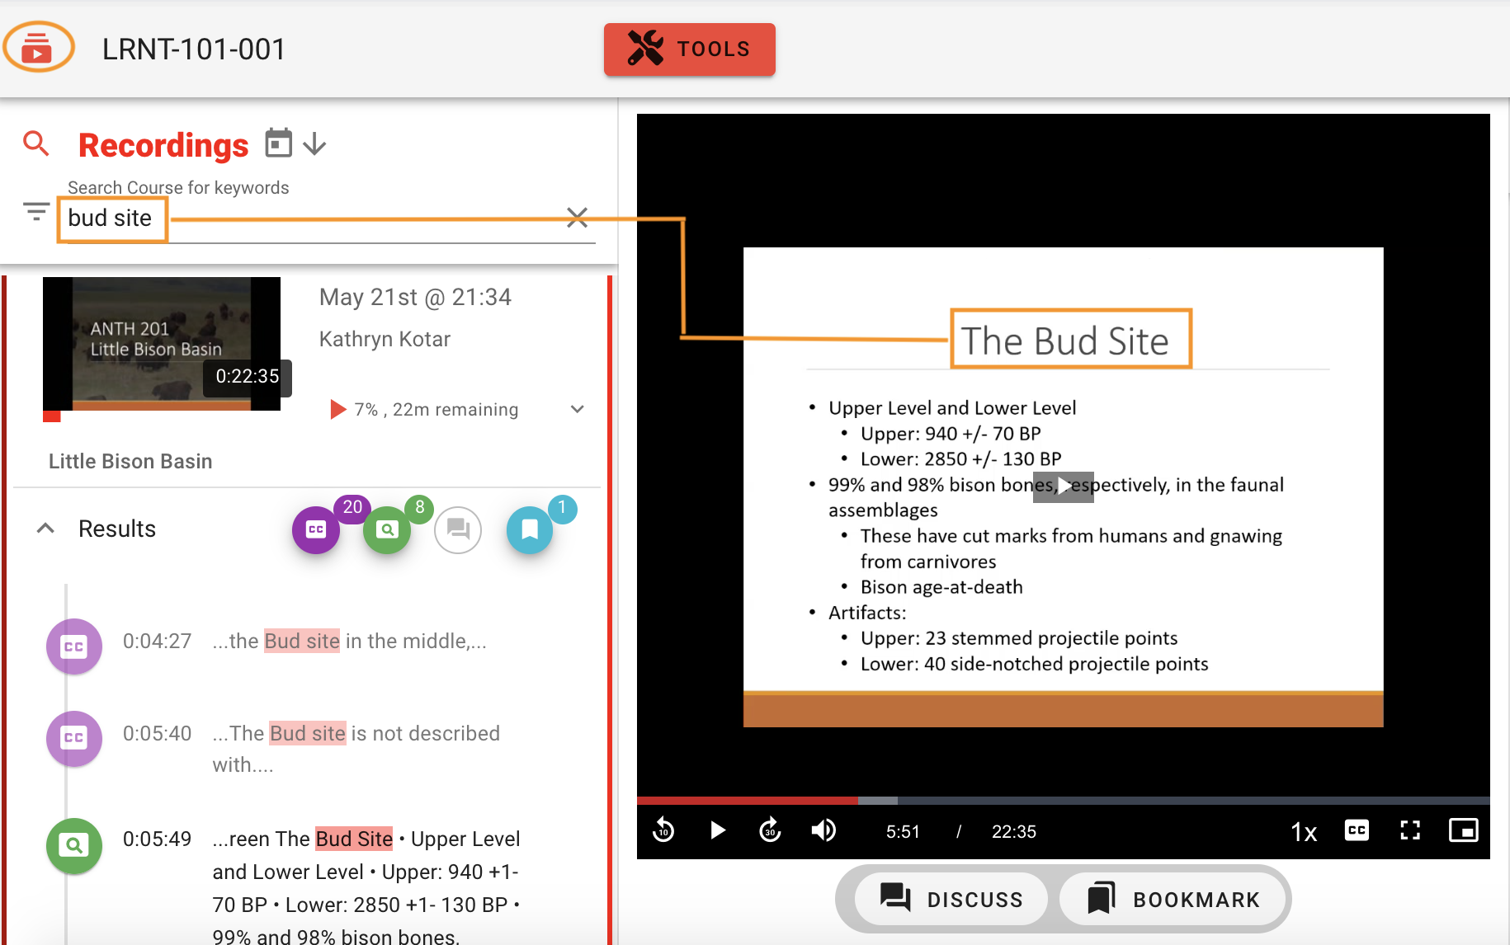Open the Tools menu button
The width and height of the screenshot is (1510, 945).
pos(689,49)
